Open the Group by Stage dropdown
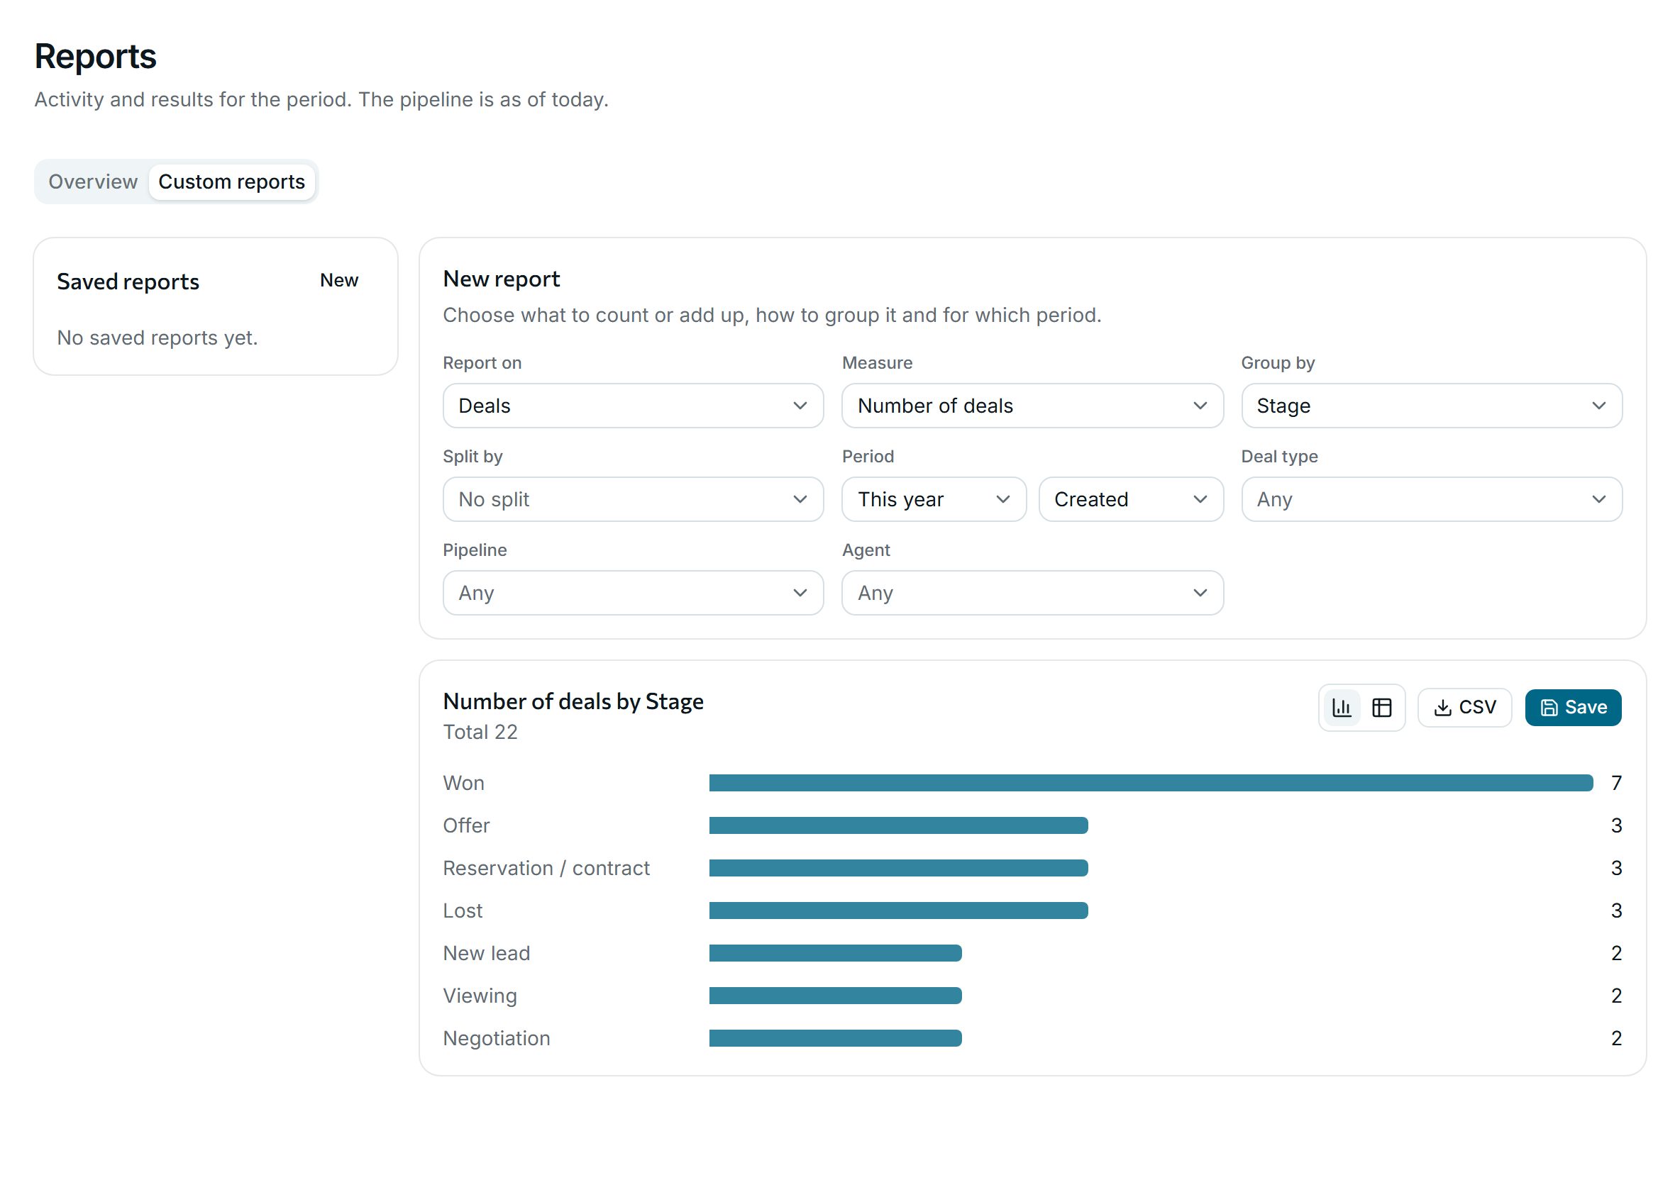Viewport: 1680px width, 1197px height. point(1432,406)
